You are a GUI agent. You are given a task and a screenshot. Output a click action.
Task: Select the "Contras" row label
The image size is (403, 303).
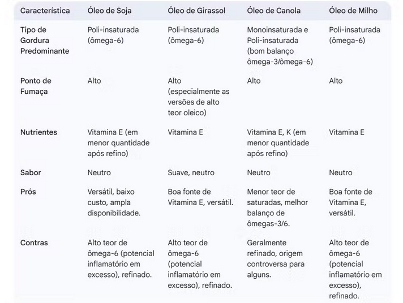34,243
